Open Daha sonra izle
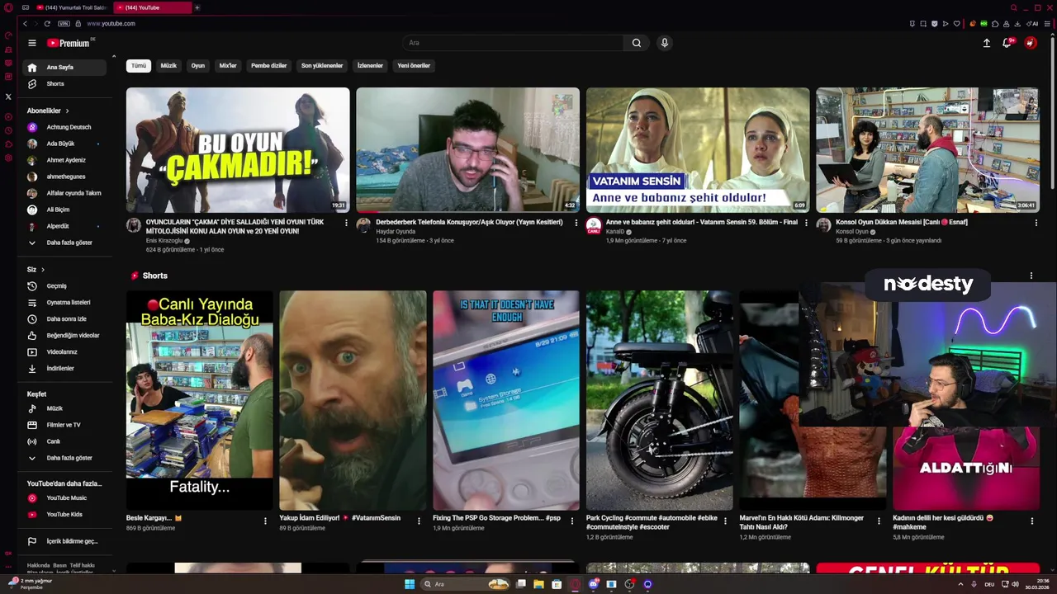 point(64,319)
